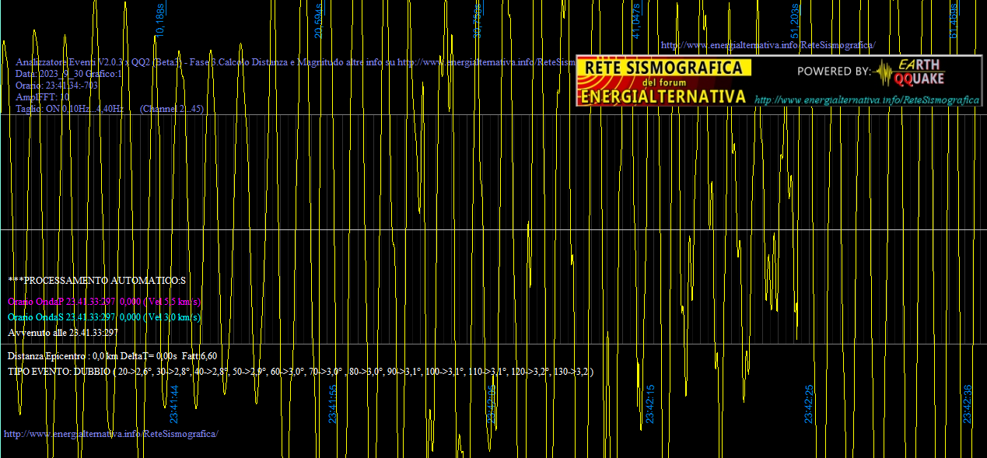Click the "Orario: 23:41:34:-703" line
Screen dimensions: 987x458
pyautogui.click(x=57, y=86)
